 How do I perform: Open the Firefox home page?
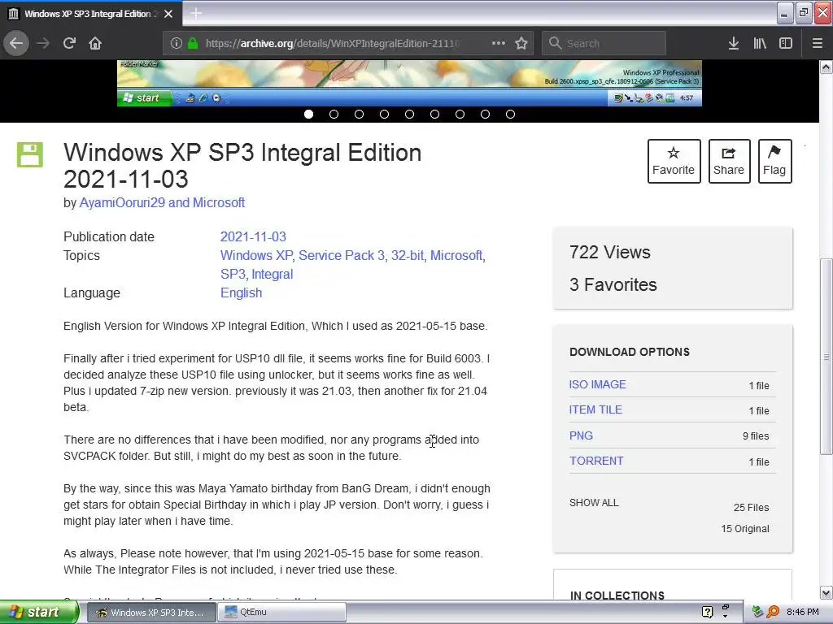coord(95,43)
